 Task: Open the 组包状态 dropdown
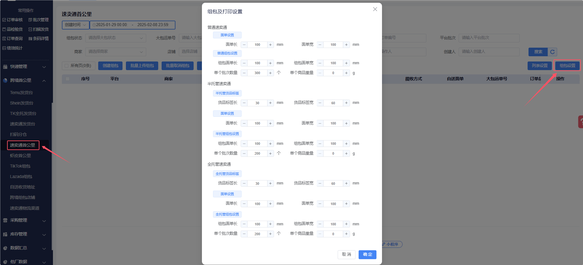tap(116, 38)
